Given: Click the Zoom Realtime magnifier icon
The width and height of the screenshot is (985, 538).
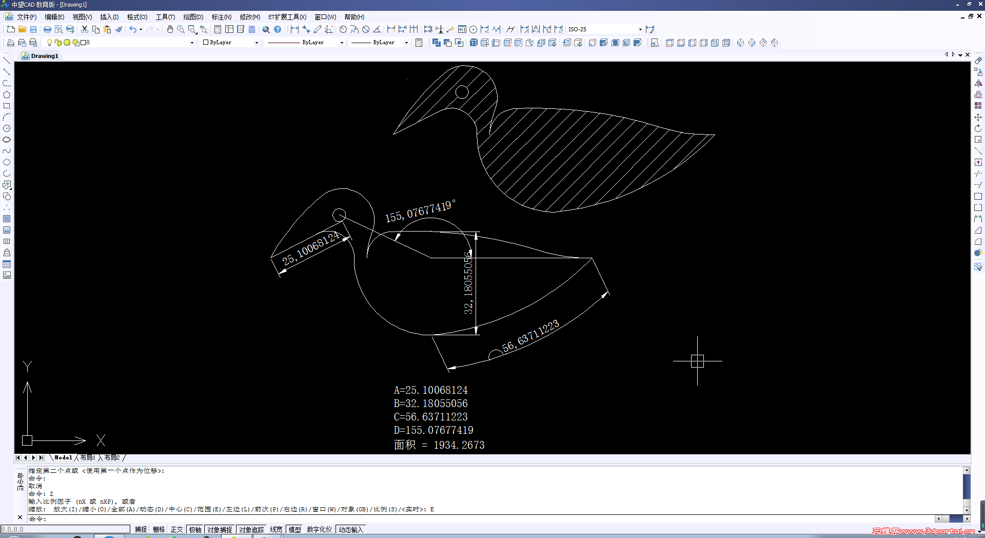Looking at the screenshot, I should 181,29.
